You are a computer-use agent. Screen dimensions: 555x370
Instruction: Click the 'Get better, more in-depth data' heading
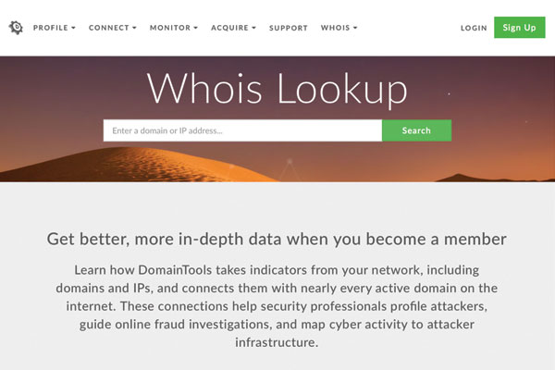(x=277, y=239)
